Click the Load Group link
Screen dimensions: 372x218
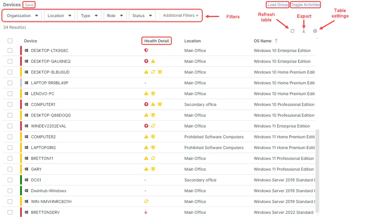click(x=278, y=5)
